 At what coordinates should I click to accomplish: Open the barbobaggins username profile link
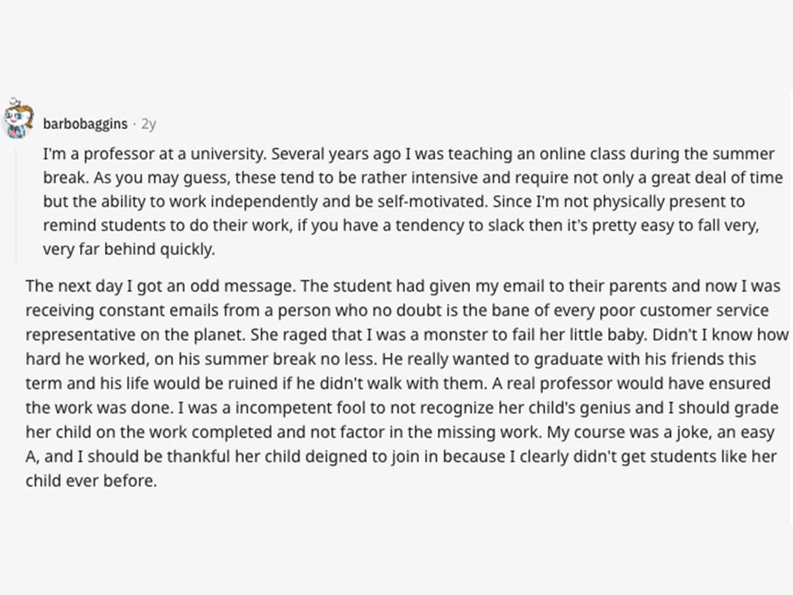pyautogui.click(x=85, y=124)
